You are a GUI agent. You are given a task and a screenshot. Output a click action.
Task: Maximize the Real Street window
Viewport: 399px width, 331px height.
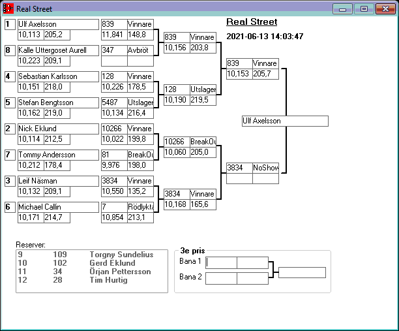point(364,9)
